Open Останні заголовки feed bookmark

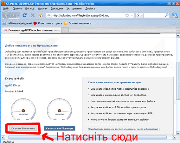pyautogui.click(x=78, y=23)
